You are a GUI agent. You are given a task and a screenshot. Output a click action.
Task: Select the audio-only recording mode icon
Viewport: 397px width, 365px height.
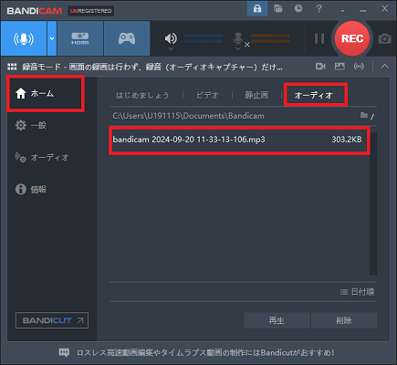click(24, 38)
